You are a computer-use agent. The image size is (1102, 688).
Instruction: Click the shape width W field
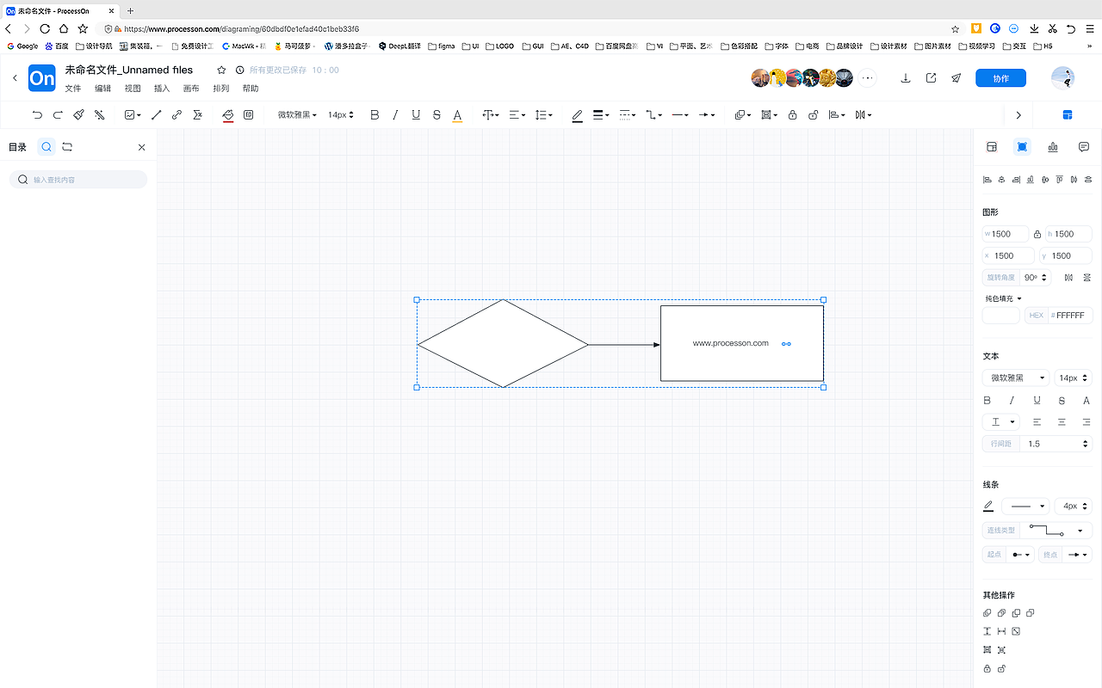pyautogui.click(x=1006, y=234)
